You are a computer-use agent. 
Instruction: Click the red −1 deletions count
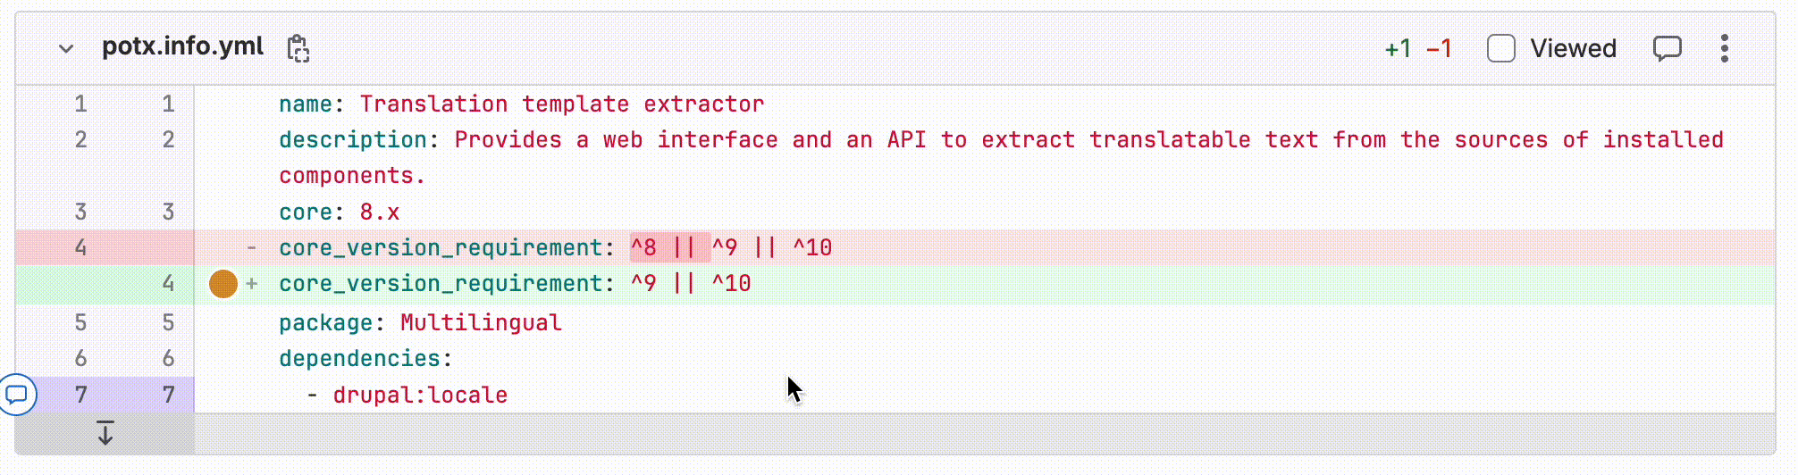1439,48
